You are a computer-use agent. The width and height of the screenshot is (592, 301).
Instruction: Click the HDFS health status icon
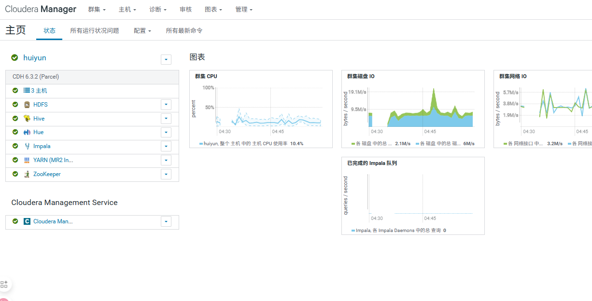15,104
